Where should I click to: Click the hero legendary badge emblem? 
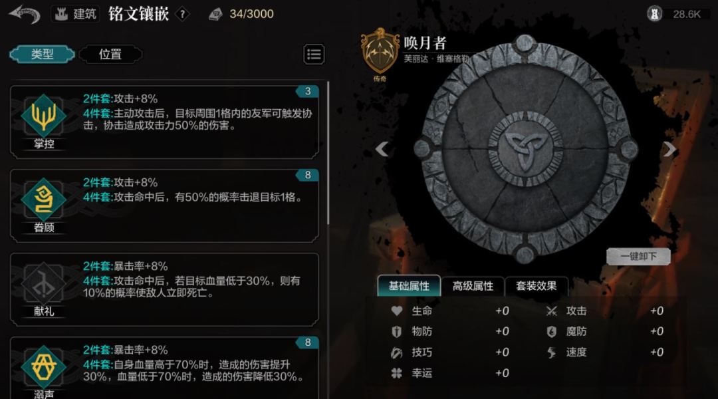click(380, 54)
